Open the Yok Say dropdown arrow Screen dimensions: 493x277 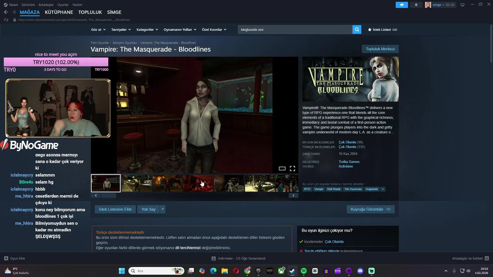coord(163,209)
